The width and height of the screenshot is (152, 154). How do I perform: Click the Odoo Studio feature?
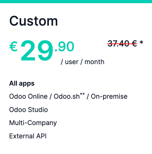pos(29,110)
